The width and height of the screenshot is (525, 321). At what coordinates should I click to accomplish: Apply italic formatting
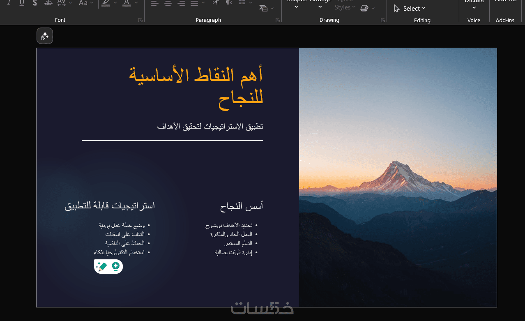(x=8, y=2)
